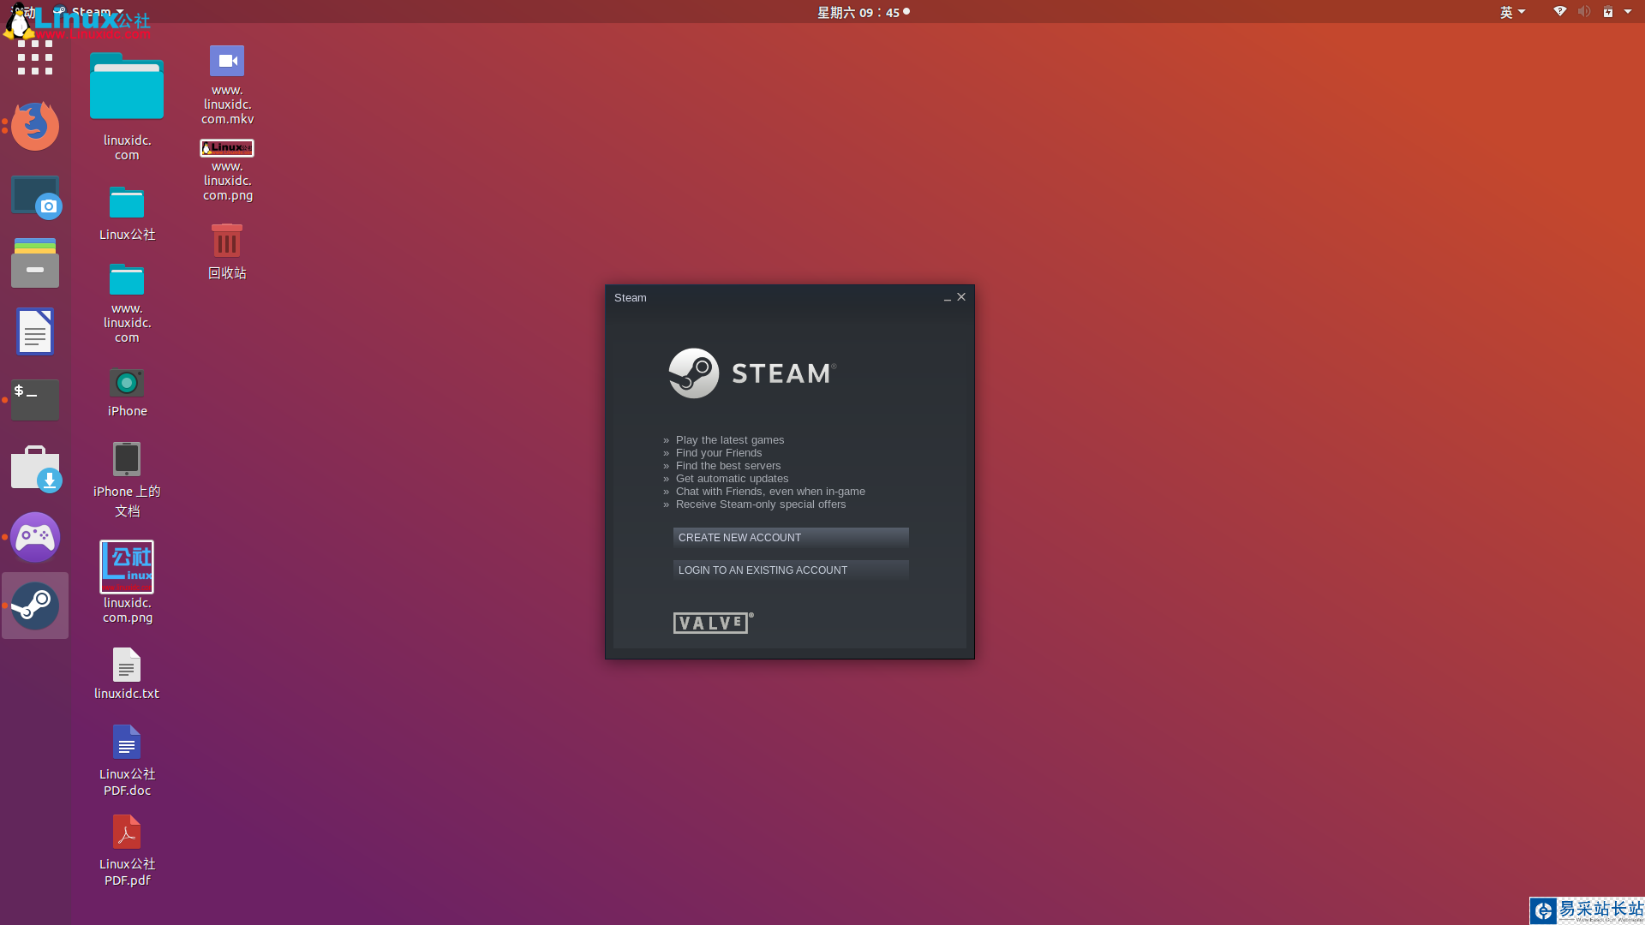The image size is (1645, 925).
Task: Open LibreOffice Writer from dock
Action: pyautogui.click(x=35, y=331)
